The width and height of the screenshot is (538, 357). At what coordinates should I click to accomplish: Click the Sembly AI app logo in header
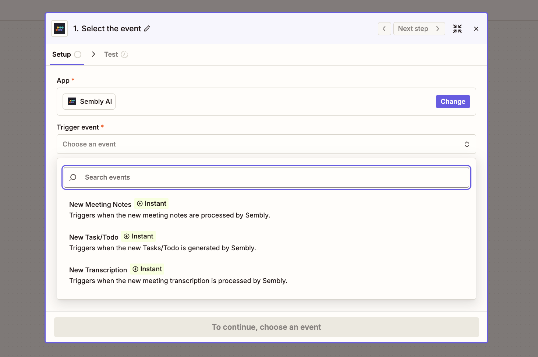pyautogui.click(x=59, y=29)
